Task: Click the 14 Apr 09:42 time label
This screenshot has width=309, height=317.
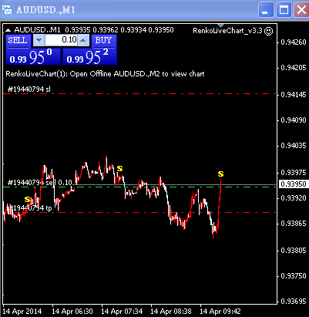Action: [x=220, y=312]
